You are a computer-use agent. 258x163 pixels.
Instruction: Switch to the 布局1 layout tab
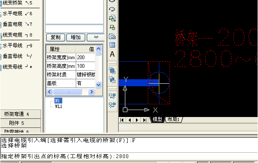tap(173, 119)
